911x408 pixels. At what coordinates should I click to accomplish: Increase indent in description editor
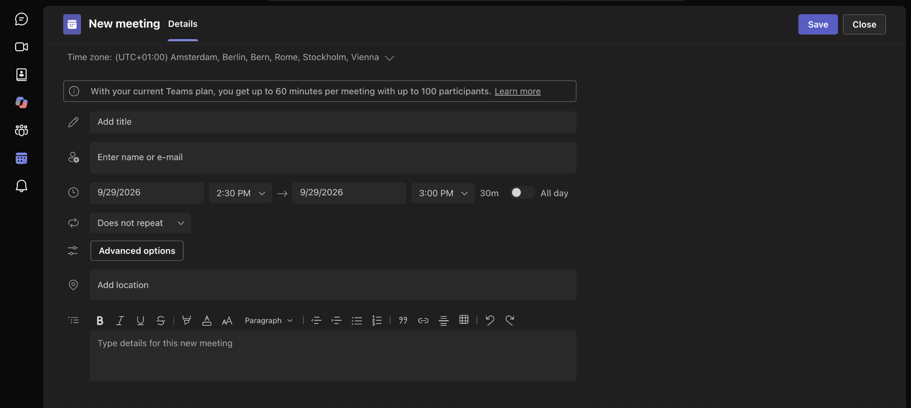[x=336, y=320]
